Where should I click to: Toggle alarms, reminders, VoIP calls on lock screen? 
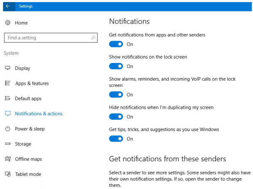coord(116,95)
